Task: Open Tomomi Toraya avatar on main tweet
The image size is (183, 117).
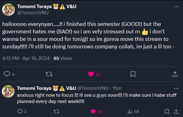Action: tap(8, 10)
